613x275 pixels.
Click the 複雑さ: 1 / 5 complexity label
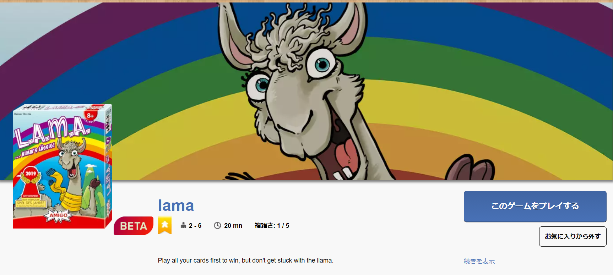[272, 226]
